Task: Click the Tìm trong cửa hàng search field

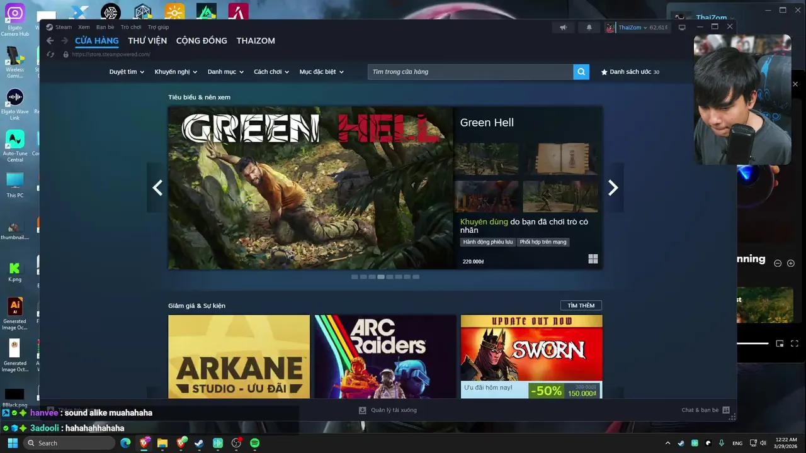Action: point(470,72)
